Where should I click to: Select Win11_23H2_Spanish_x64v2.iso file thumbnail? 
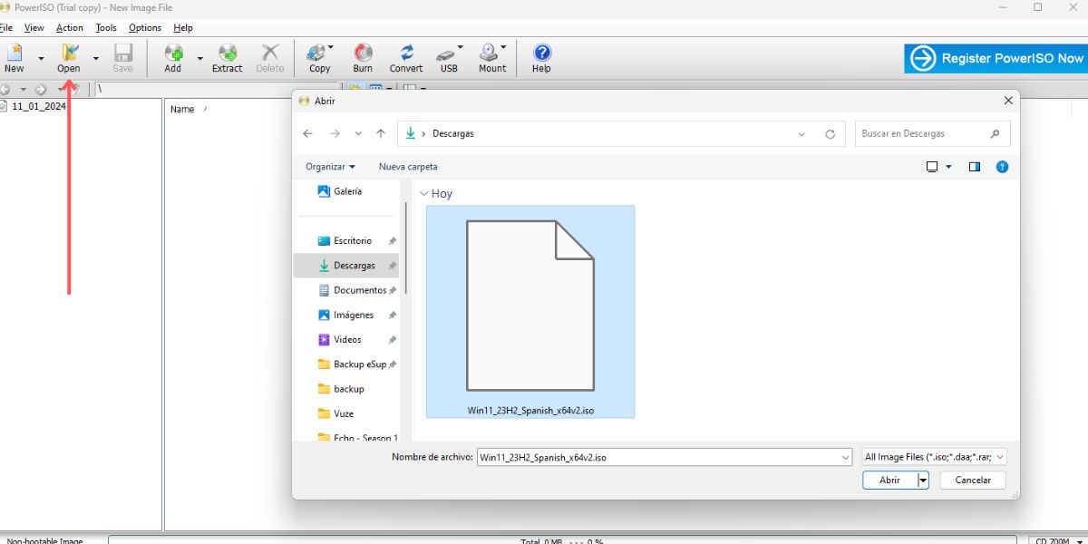pyautogui.click(x=530, y=312)
